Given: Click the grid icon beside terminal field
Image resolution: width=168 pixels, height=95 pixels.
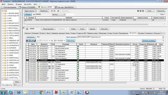Looking at the screenshot, I should (58, 11).
